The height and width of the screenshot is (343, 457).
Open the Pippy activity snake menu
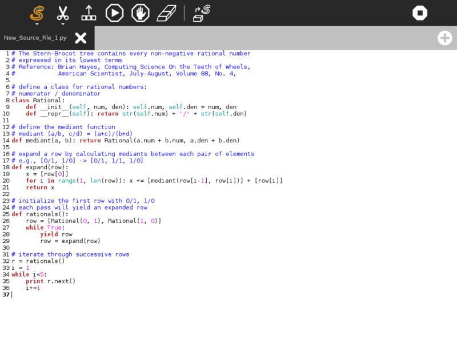tap(37, 13)
